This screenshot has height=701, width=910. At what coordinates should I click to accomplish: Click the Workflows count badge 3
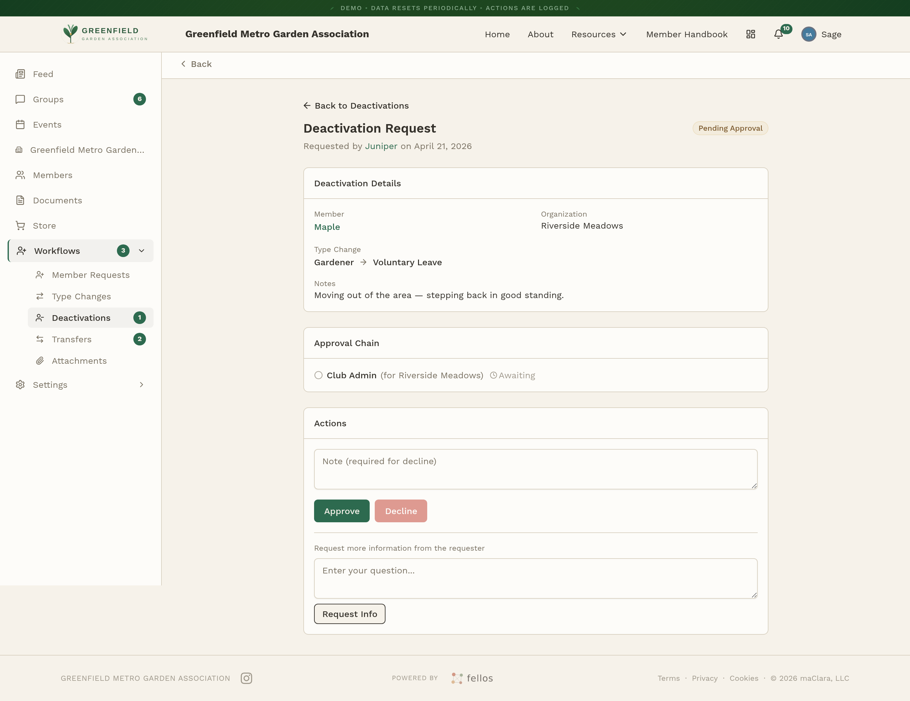(x=123, y=251)
